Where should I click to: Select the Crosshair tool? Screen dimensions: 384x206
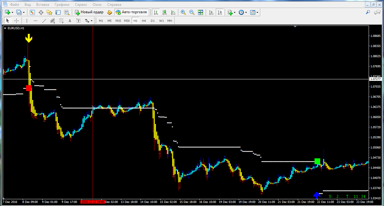(16, 21)
